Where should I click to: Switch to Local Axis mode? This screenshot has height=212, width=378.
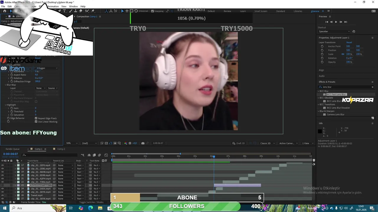point(106,11)
